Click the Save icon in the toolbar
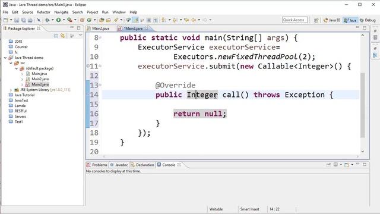 coord(17,20)
